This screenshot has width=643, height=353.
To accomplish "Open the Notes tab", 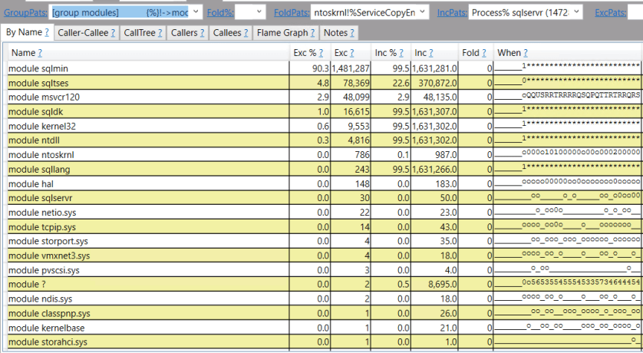I will point(339,33).
